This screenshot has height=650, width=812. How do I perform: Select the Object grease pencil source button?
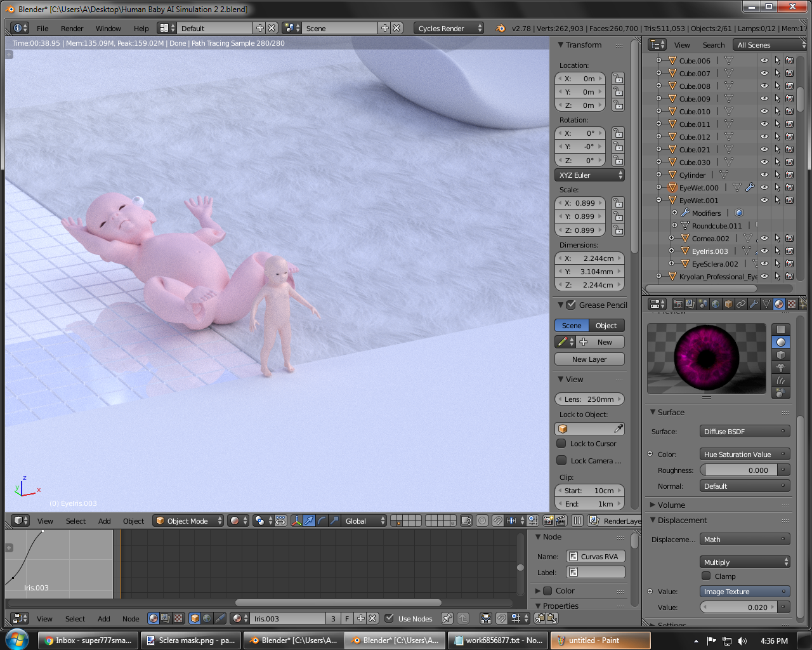coord(606,326)
